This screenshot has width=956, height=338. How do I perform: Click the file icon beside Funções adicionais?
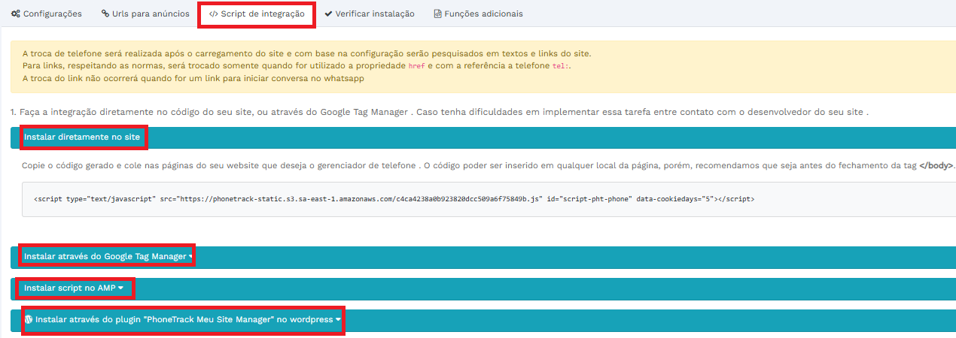[437, 14]
